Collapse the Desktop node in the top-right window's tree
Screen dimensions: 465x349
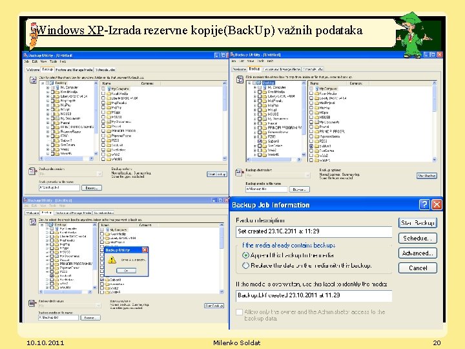(x=249, y=83)
